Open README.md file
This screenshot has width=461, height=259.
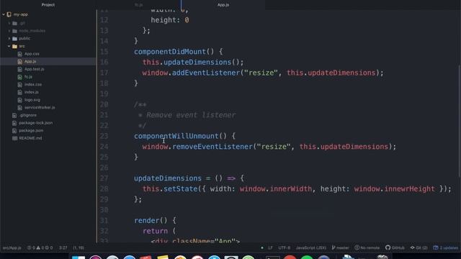click(x=30, y=138)
